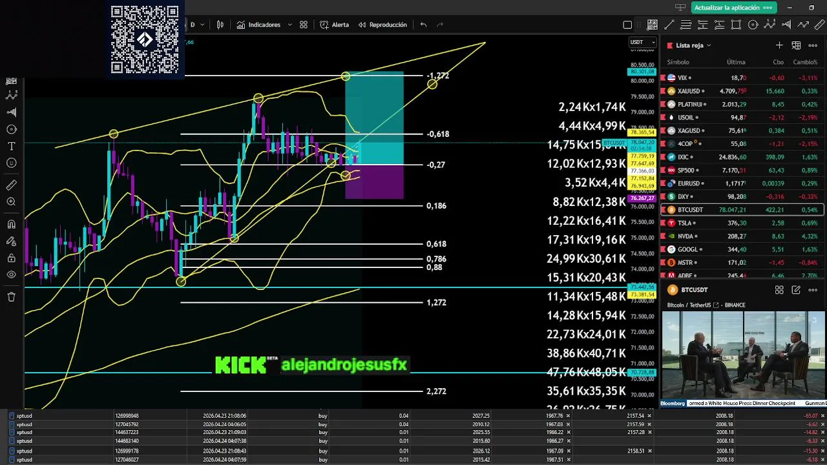The image size is (827, 465).
Task: Open the chart type candles selector
Action: (x=220, y=25)
